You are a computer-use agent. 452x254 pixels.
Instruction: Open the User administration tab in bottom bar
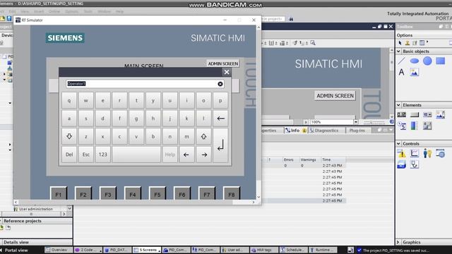point(235,250)
